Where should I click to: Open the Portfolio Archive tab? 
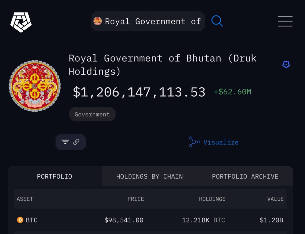tap(245, 176)
